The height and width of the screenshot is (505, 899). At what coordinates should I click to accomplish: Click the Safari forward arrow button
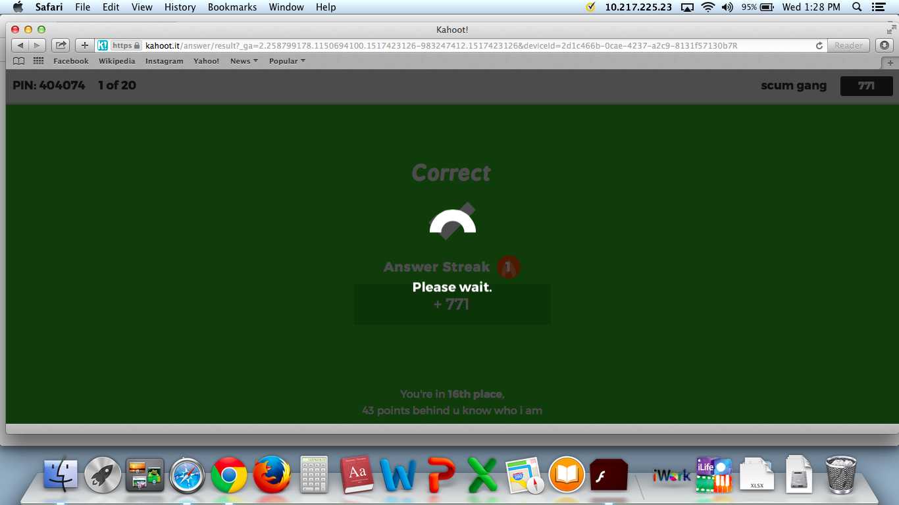tap(38, 45)
